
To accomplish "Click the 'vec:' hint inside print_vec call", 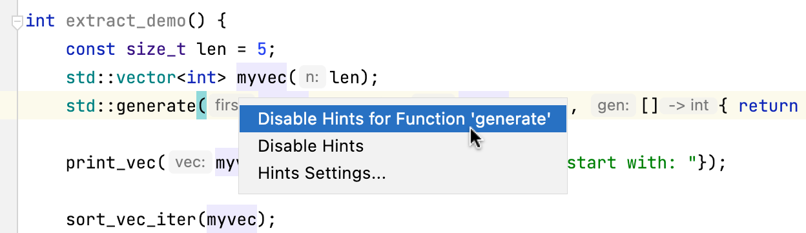I will tap(191, 163).
